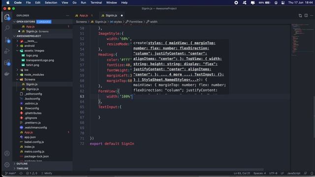Open notifications bell in status bar
315x177 pixels.
312,173
